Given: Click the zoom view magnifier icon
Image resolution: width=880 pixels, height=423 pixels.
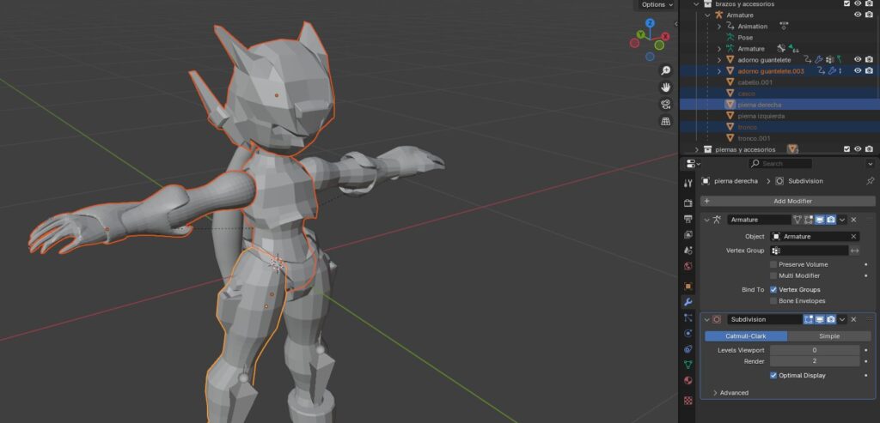Looking at the screenshot, I should (x=665, y=70).
